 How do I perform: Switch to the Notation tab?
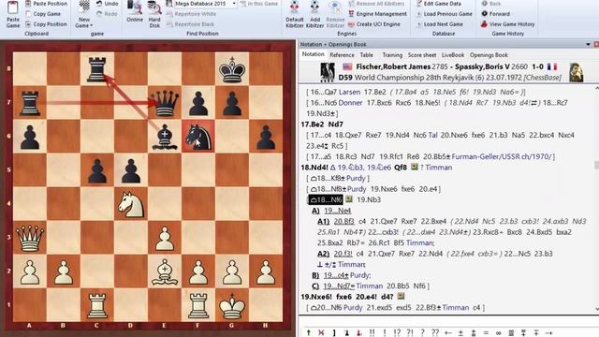314,54
